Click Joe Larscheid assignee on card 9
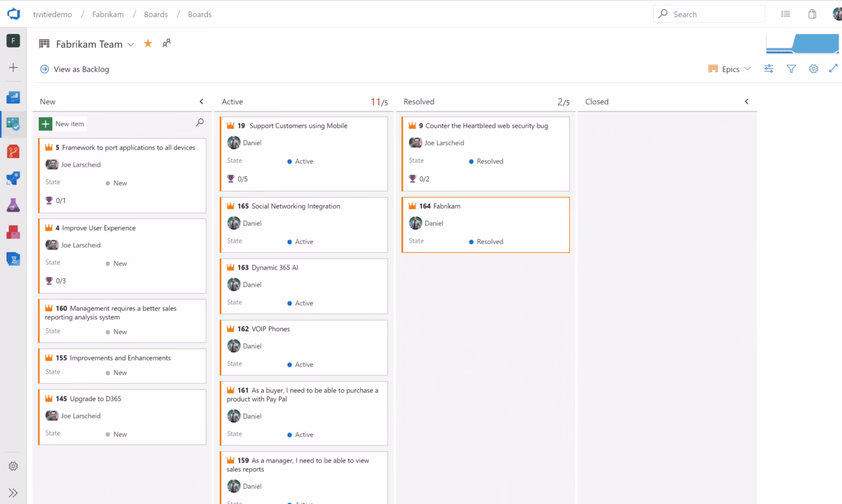The height and width of the screenshot is (504, 842). [x=436, y=142]
